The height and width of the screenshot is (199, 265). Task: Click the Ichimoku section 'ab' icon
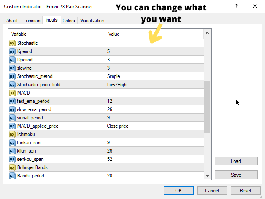pyautogui.click(x=12, y=134)
